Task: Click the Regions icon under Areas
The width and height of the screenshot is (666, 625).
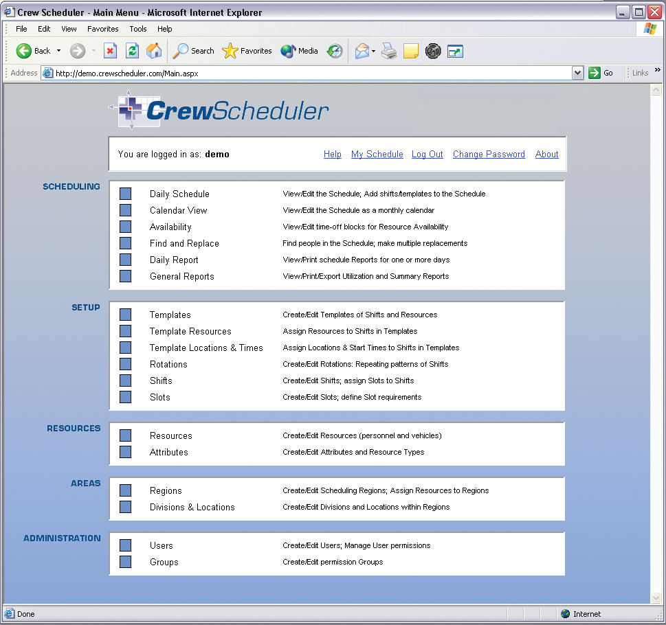Action: (x=125, y=490)
